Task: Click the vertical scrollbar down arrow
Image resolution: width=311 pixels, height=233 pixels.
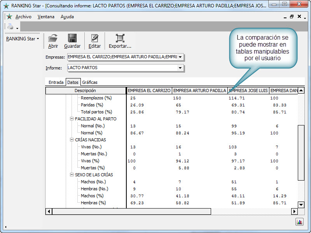Action: coord(301,205)
